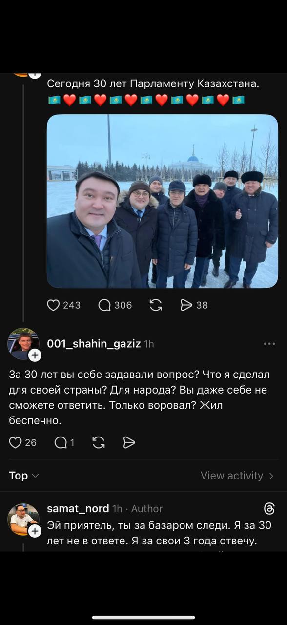Open the three-dot menu on 001_shahin_gaziz's reply

(269, 344)
